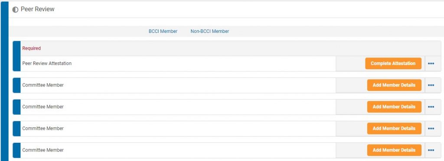This screenshot has height=161, width=444.
Task: Select the second Committee Member row label
Action: tap(43, 107)
